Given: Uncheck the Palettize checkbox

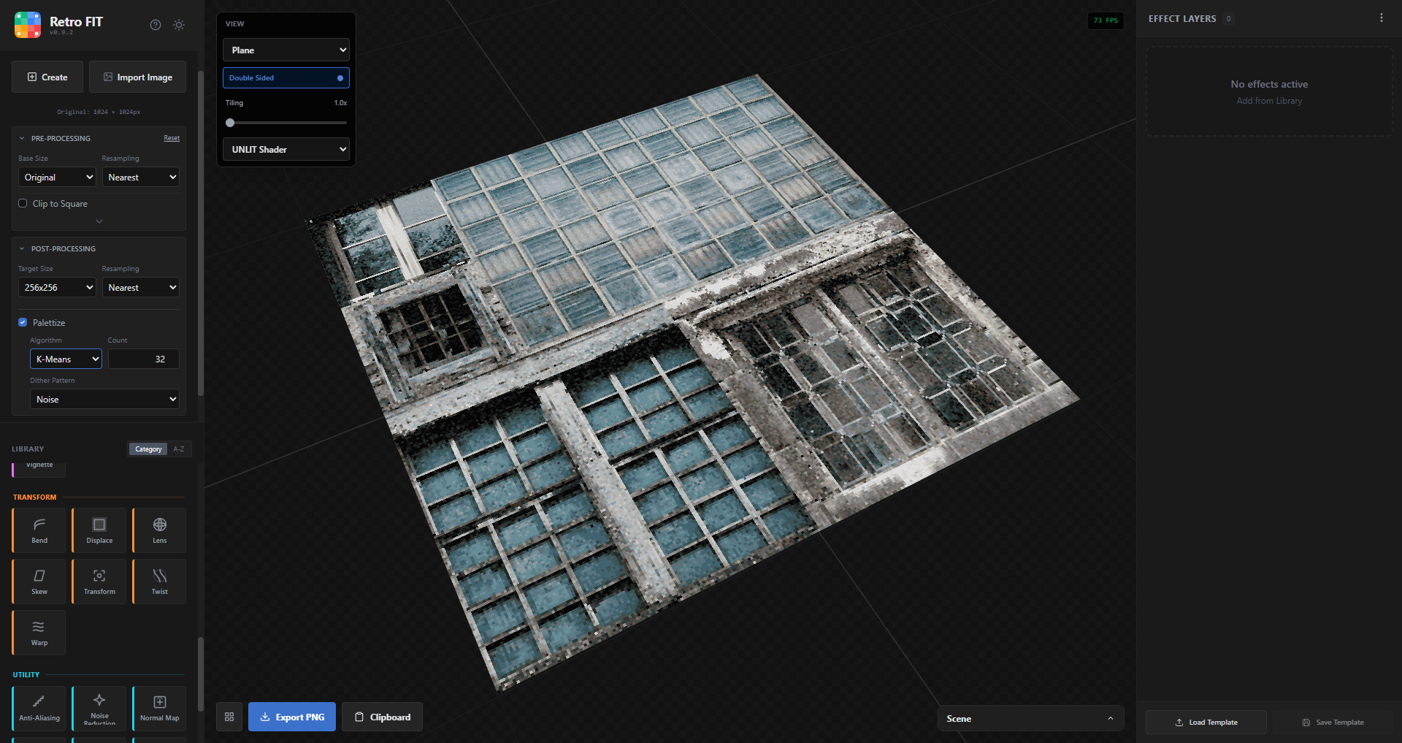Looking at the screenshot, I should tap(23, 322).
